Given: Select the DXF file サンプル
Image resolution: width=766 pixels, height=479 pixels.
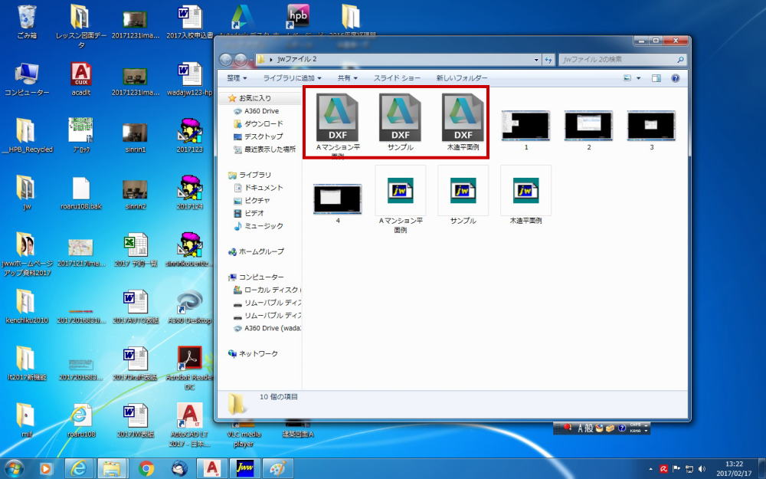Looking at the screenshot, I should tap(400, 122).
